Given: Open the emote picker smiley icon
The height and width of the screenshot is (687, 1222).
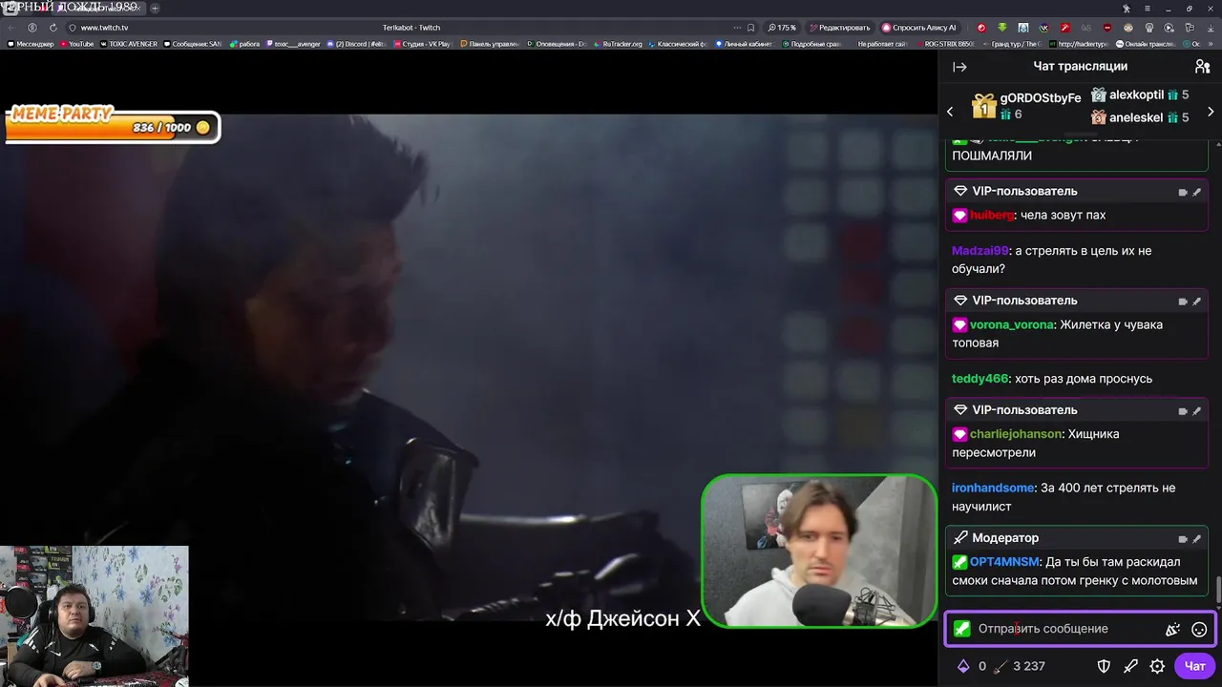Looking at the screenshot, I should [1200, 629].
